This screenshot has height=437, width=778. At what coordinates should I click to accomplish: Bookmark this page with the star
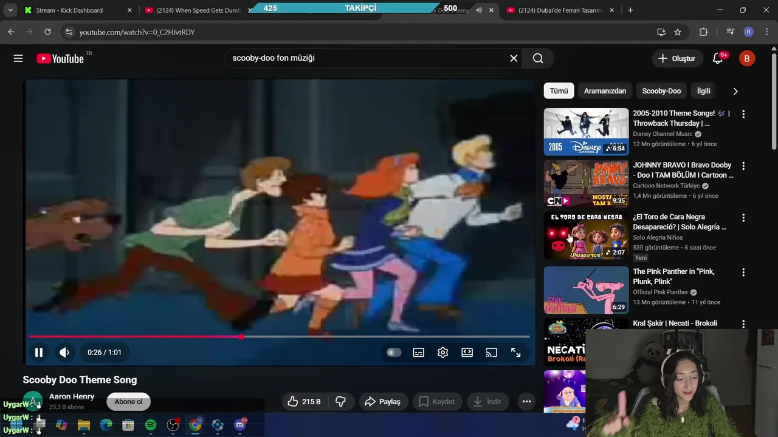pos(678,32)
